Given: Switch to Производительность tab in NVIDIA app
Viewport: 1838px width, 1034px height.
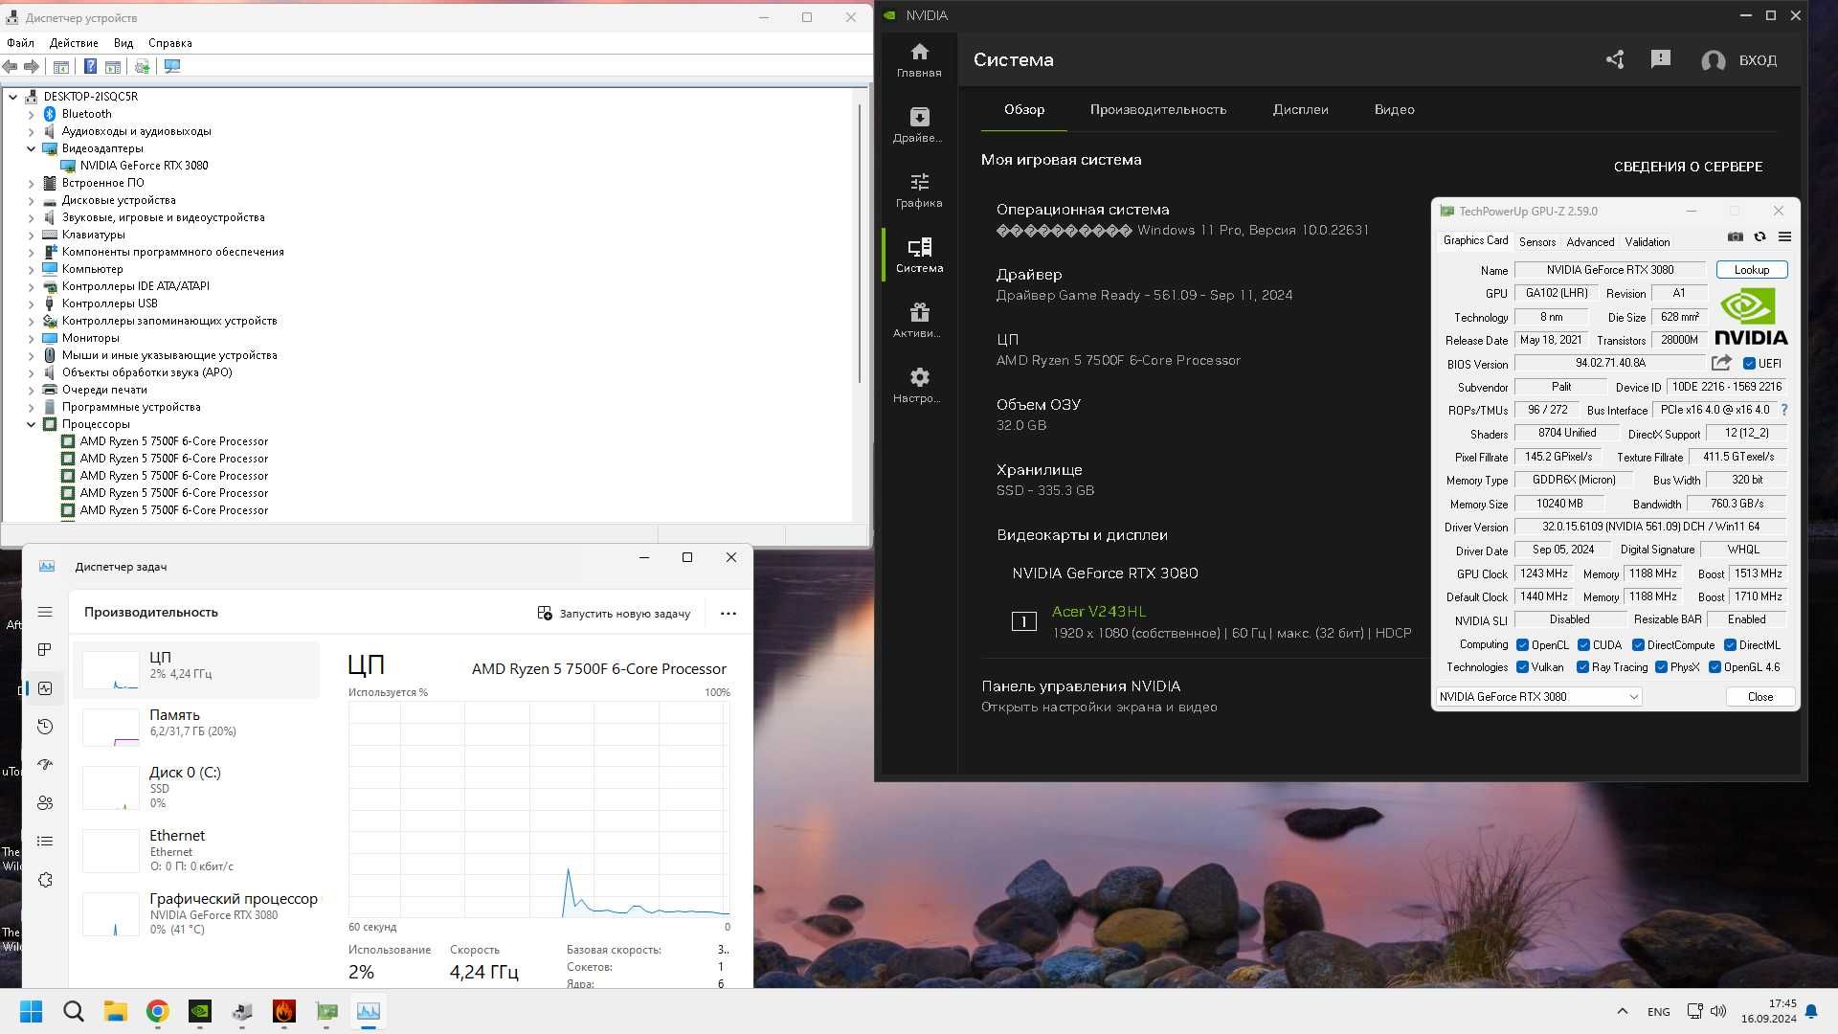Looking at the screenshot, I should coord(1157,109).
